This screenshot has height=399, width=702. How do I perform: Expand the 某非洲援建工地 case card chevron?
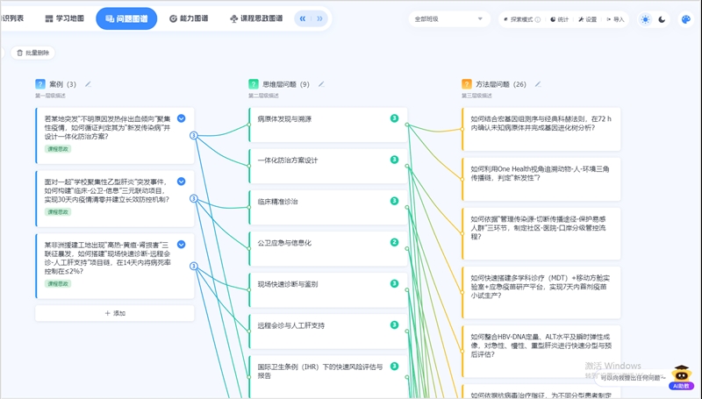[x=182, y=245]
